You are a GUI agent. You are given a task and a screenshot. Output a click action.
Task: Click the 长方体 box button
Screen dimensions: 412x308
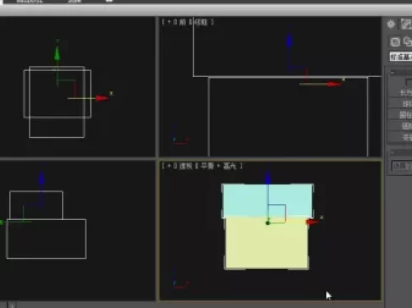(x=400, y=92)
